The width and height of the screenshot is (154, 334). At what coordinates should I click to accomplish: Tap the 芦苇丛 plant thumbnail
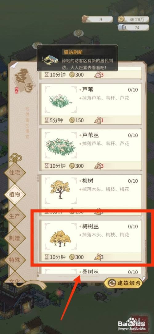60,145
